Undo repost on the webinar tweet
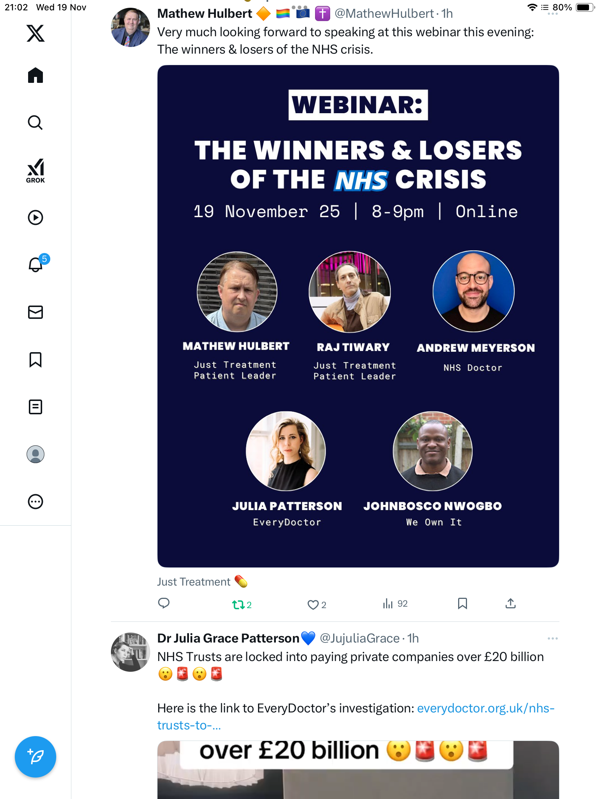 pyautogui.click(x=238, y=604)
